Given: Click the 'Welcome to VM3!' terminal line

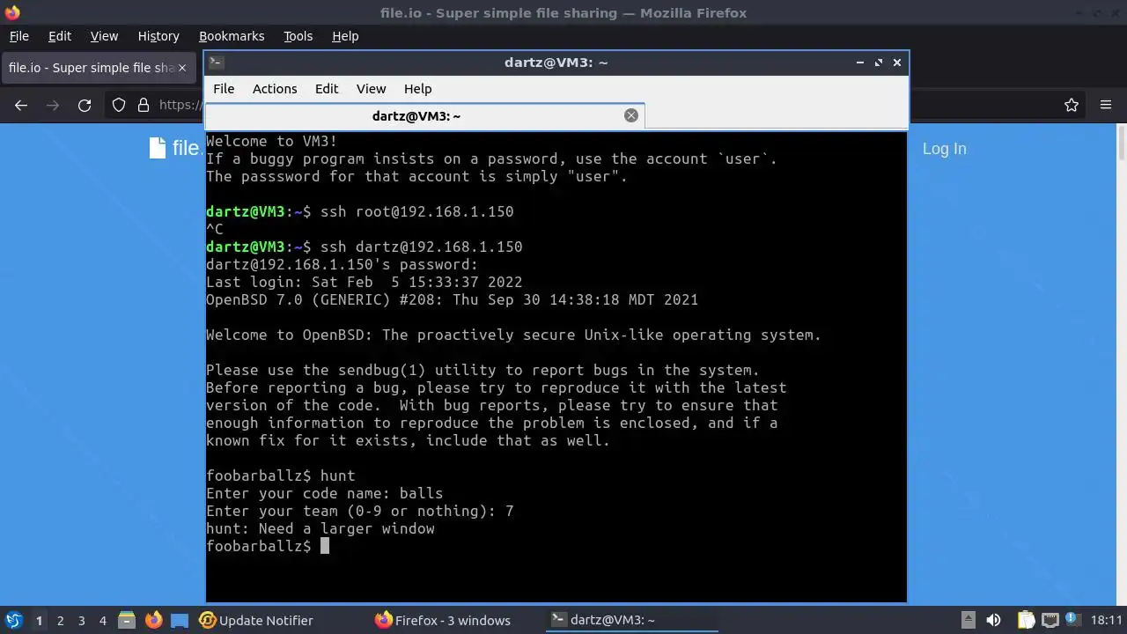Looking at the screenshot, I should [x=272, y=141].
